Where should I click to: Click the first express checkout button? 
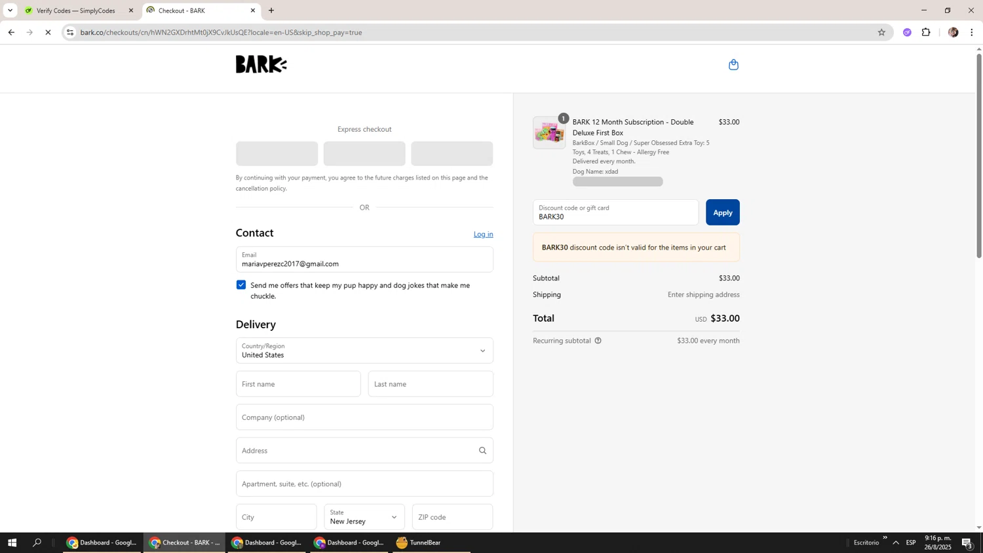[x=277, y=153]
